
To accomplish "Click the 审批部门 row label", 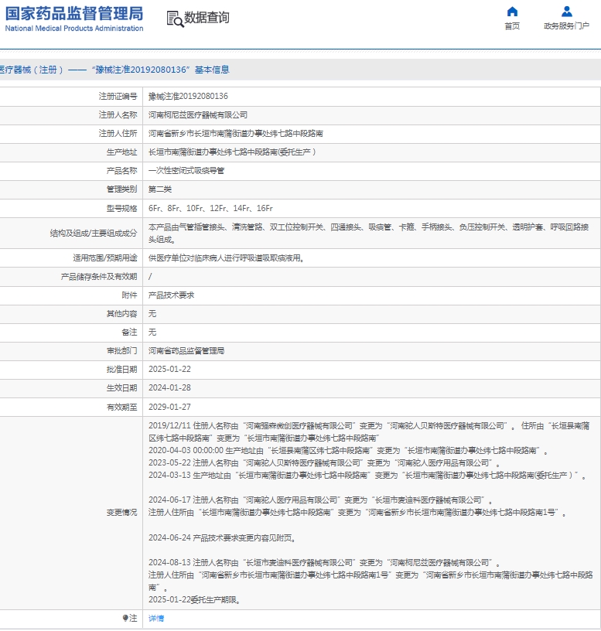I will click(122, 350).
